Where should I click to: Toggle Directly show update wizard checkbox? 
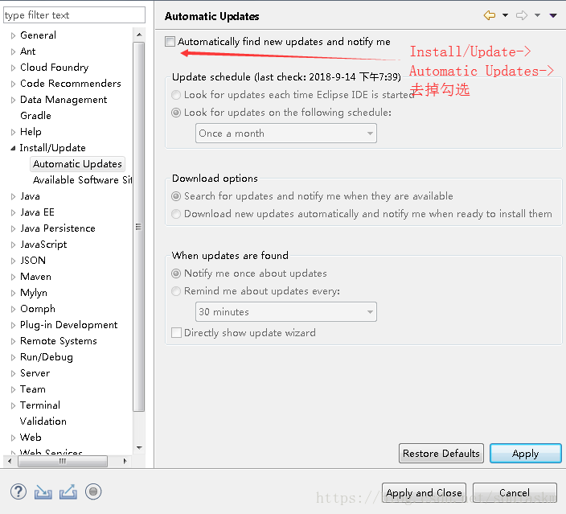(x=177, y=333)
